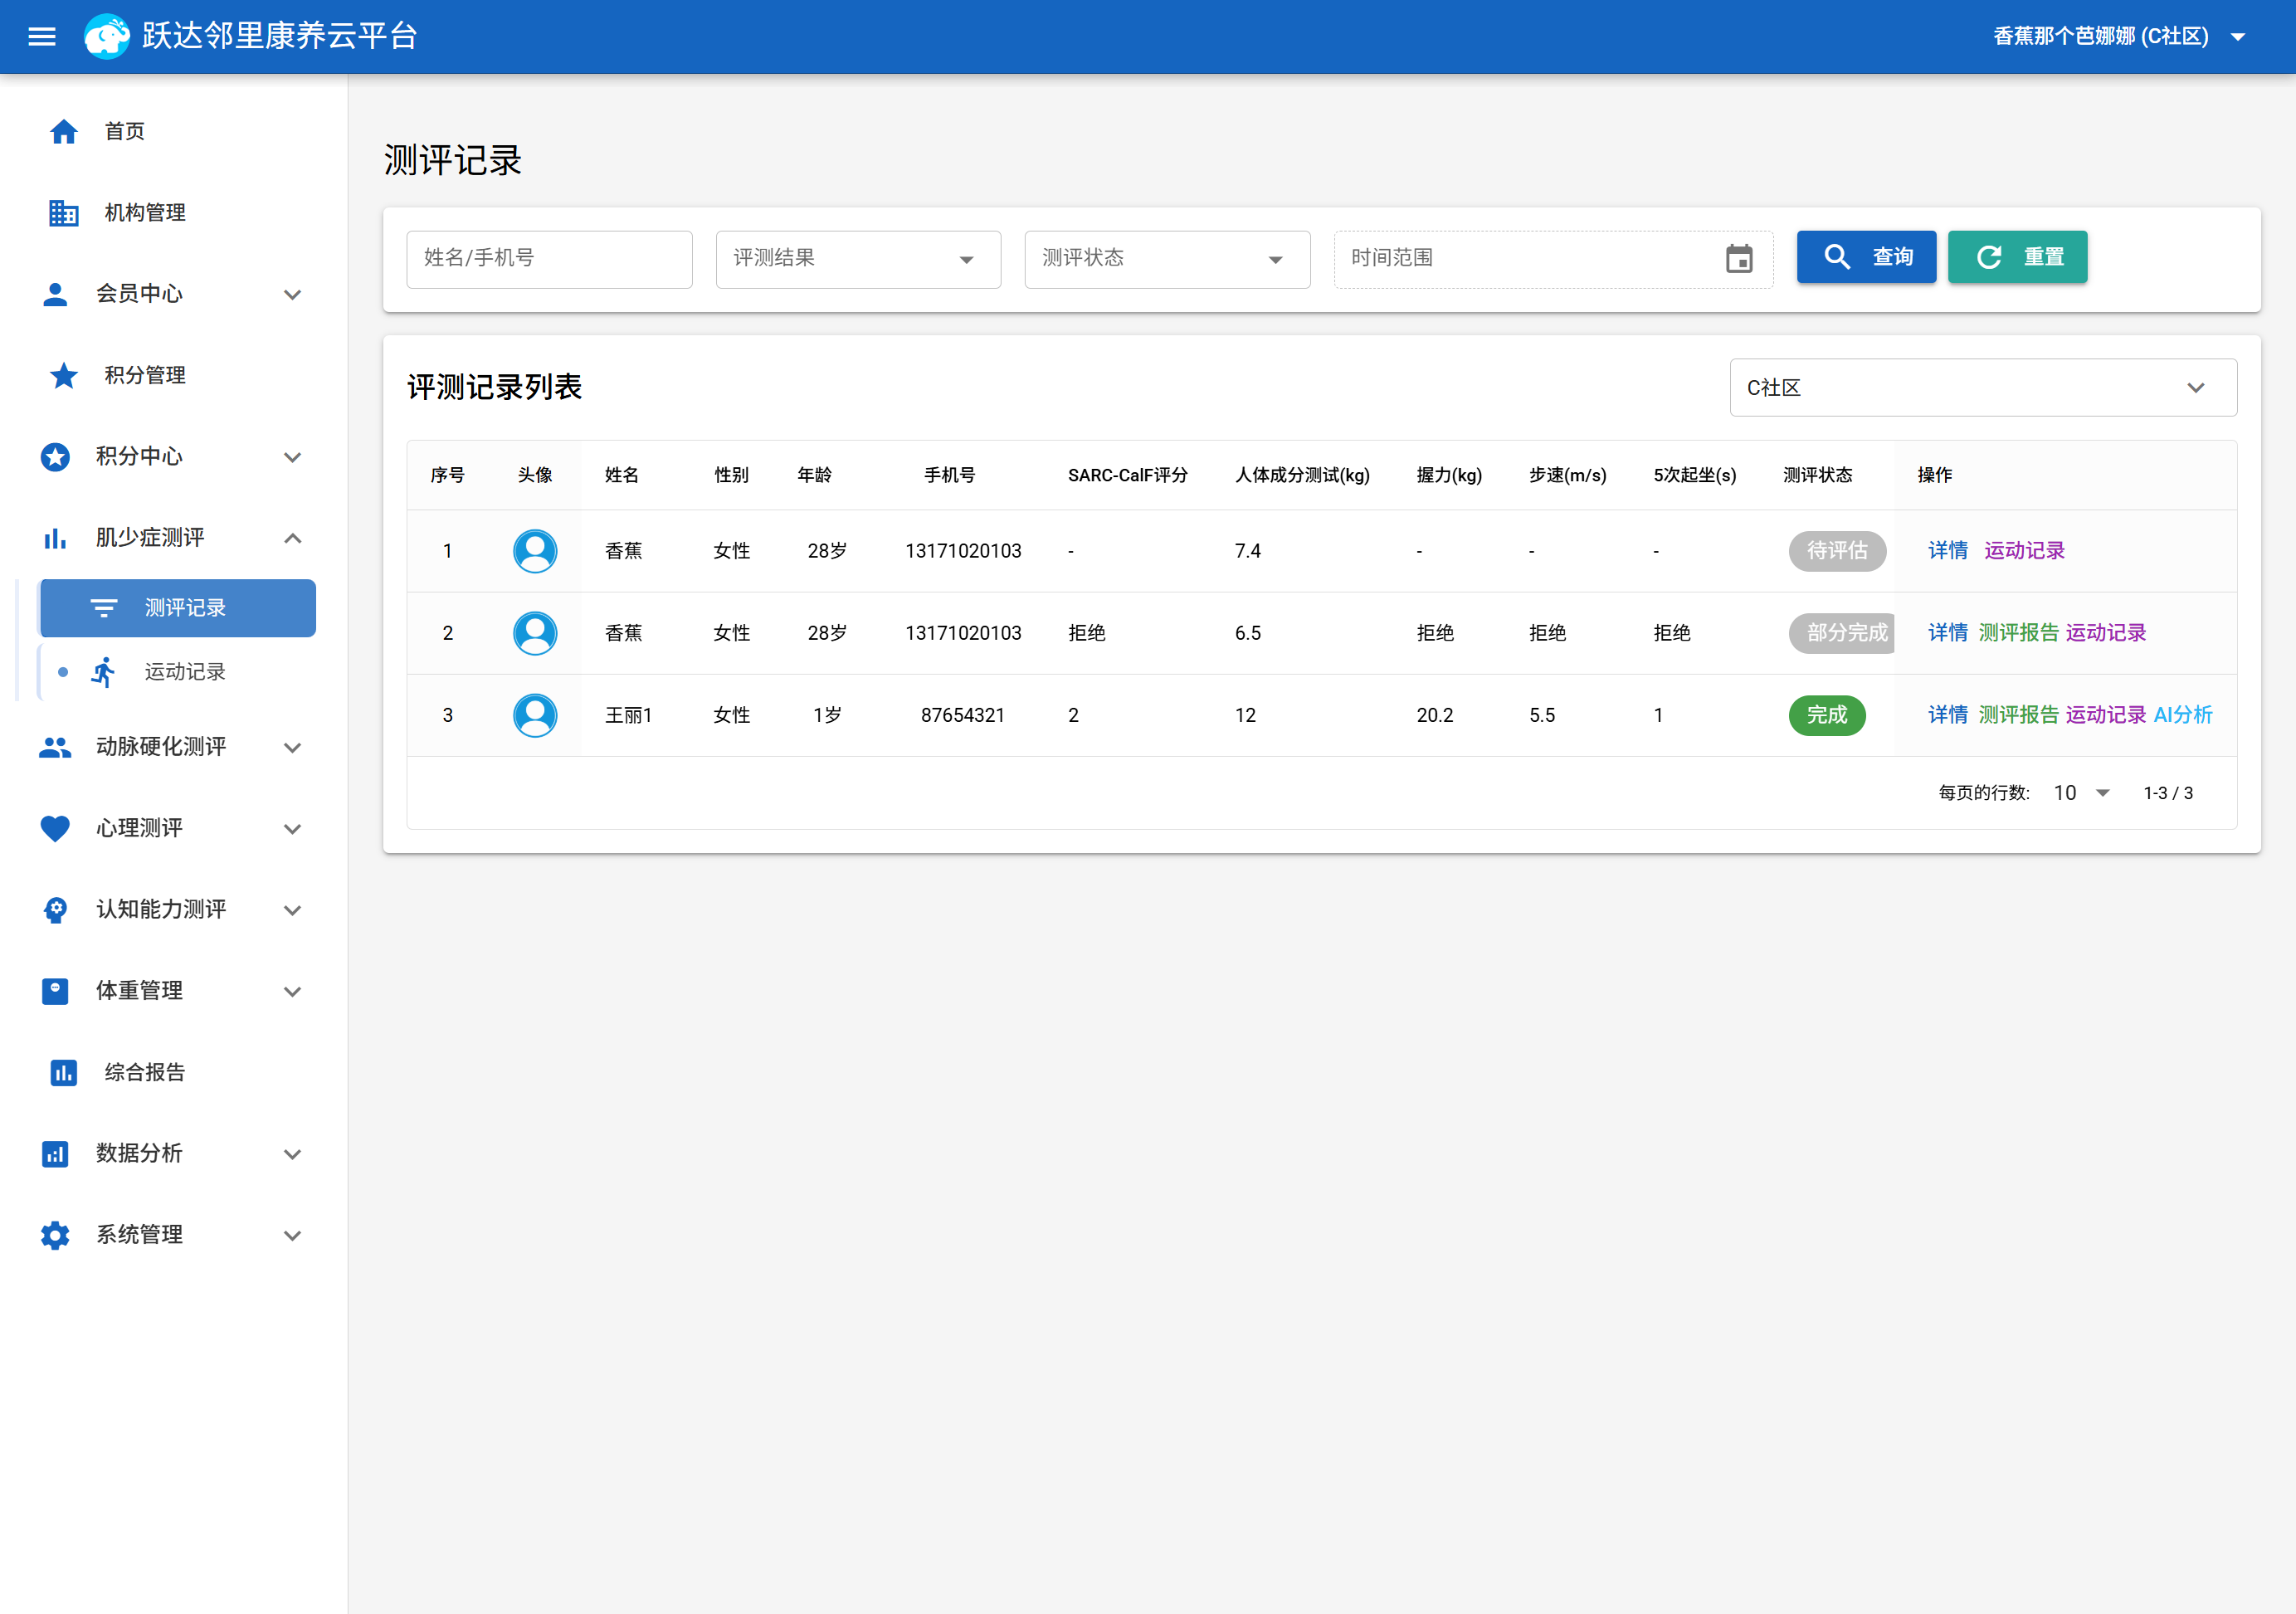Click the star icon for 积分管理
The width and height of the screenshot is (2296, 1614).
tap(64, 375)
